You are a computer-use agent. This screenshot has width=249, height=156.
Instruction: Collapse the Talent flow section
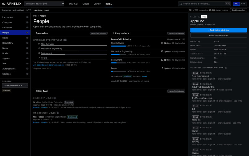tap(34, 91)
